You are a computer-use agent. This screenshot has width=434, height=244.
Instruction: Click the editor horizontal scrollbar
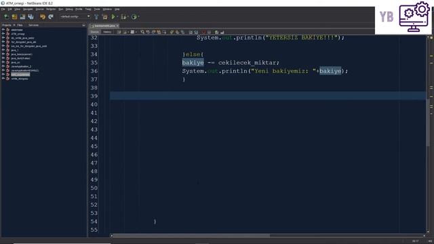[x=191, y=236]
